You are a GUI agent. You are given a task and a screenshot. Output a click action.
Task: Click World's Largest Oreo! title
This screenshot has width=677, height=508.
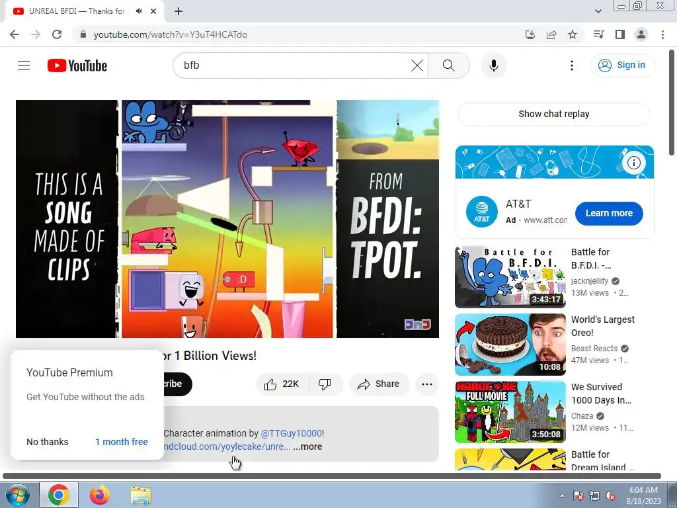click(603, 326)
